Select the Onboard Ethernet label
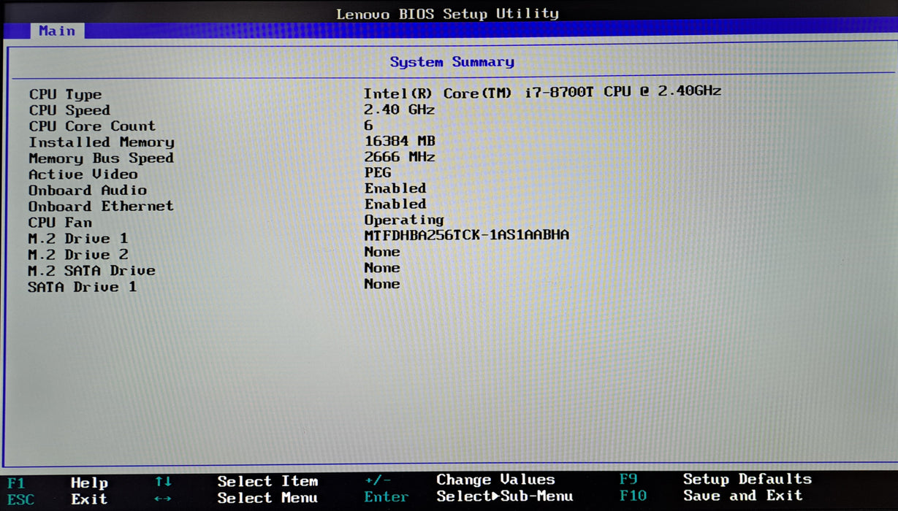 pyautogui.click(x=101, y=207)
